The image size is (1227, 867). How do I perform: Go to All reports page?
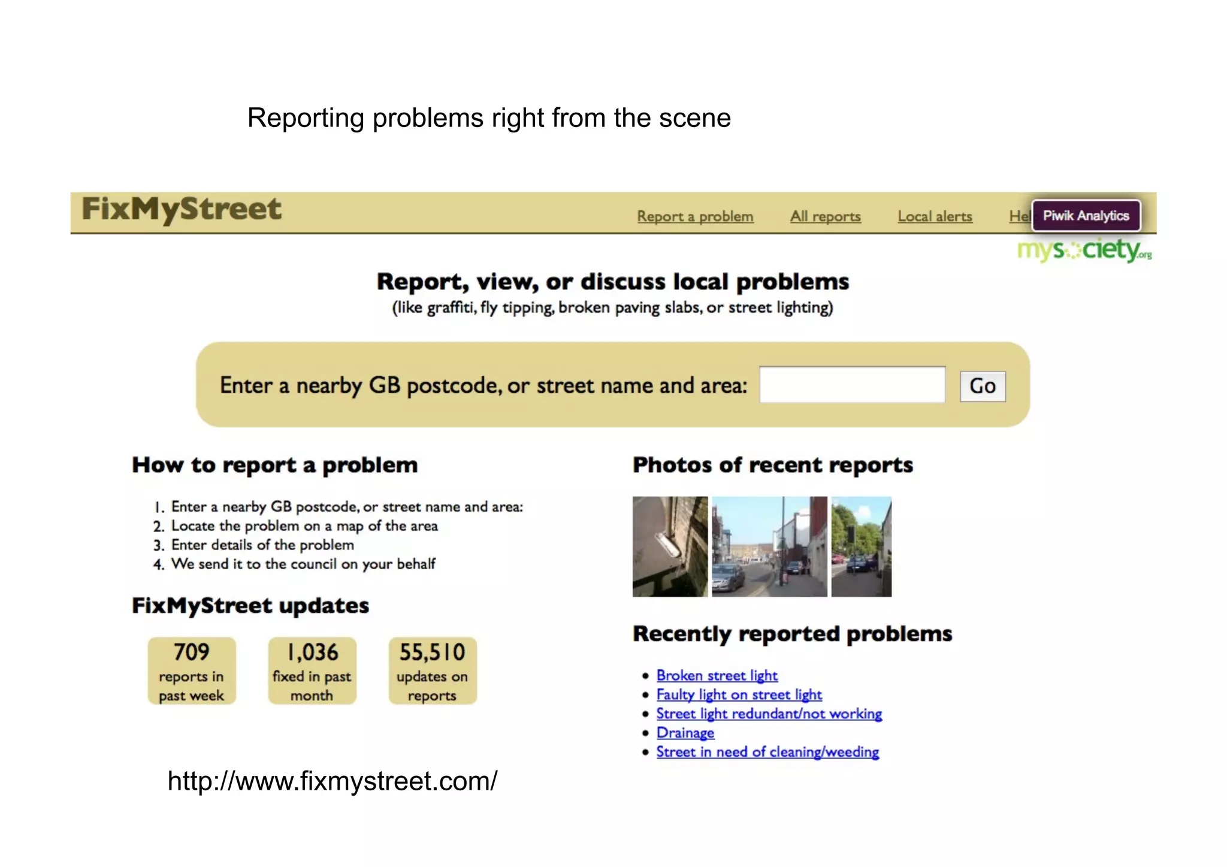pyautogui.click(x=825, y=216)
